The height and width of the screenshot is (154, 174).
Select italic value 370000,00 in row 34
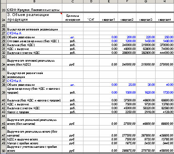click(167, 64)
